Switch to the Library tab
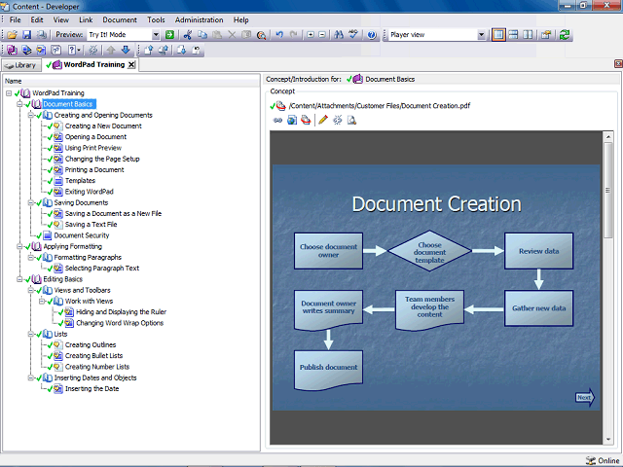Viewport: 623px width, 467px height. click(20, 65)
